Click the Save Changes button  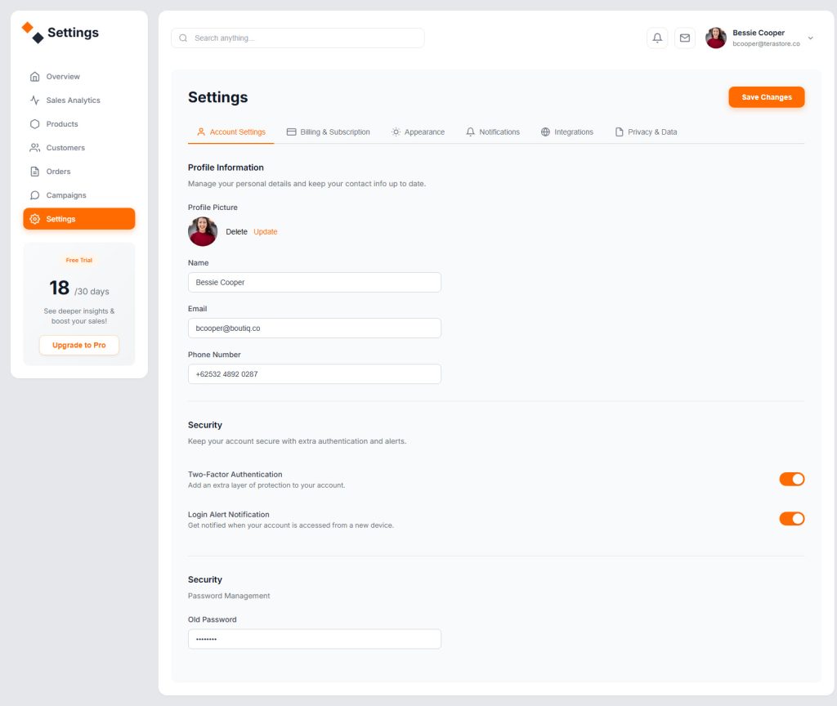pos(767,97)
